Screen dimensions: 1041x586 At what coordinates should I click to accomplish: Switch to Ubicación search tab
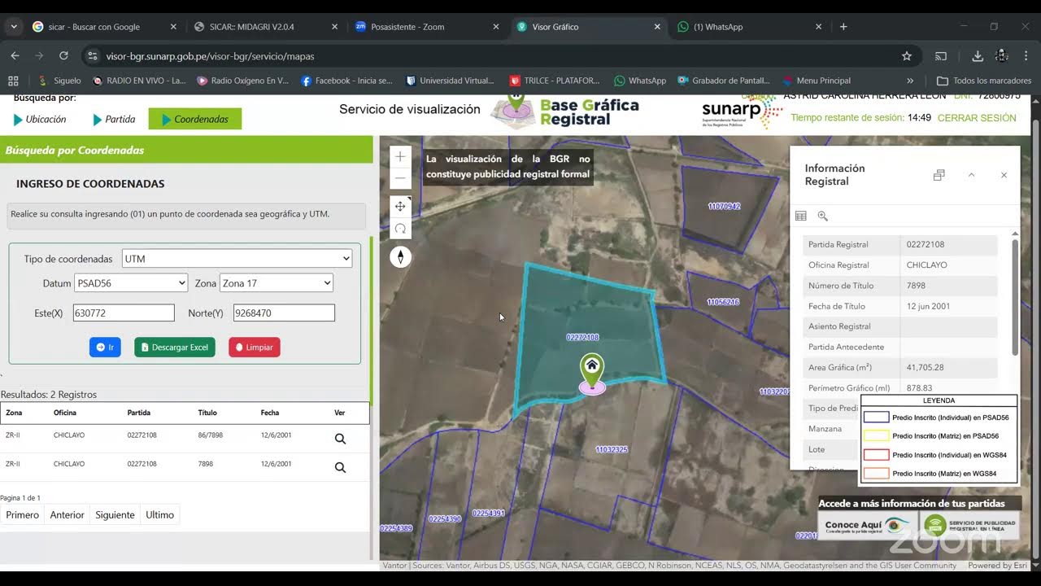[x=40, y=119]
